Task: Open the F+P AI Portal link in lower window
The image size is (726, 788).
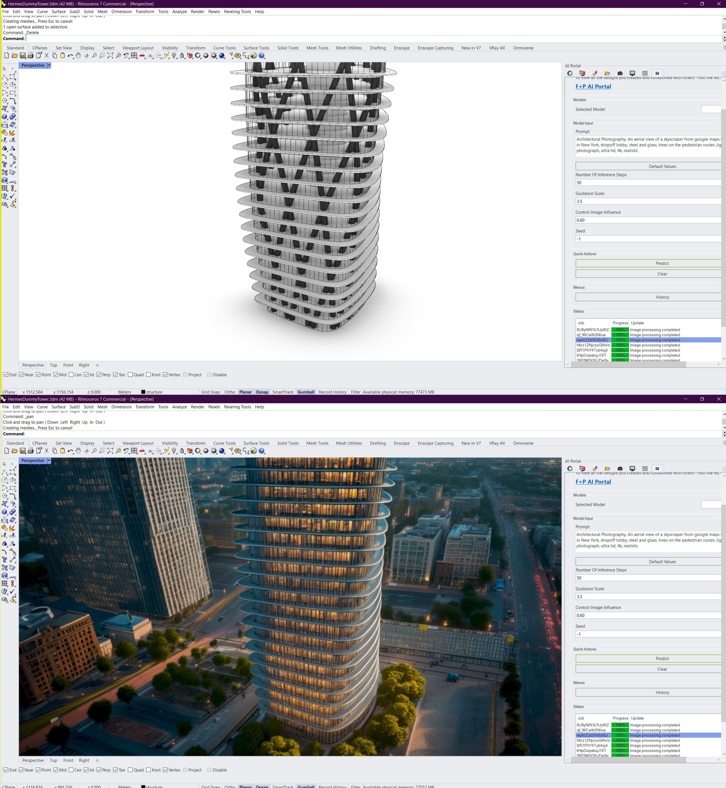Action: 593,482
